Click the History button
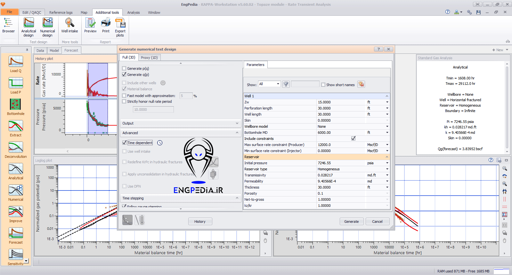The height and width of the screenshot is (275, 512). (200, 222)
